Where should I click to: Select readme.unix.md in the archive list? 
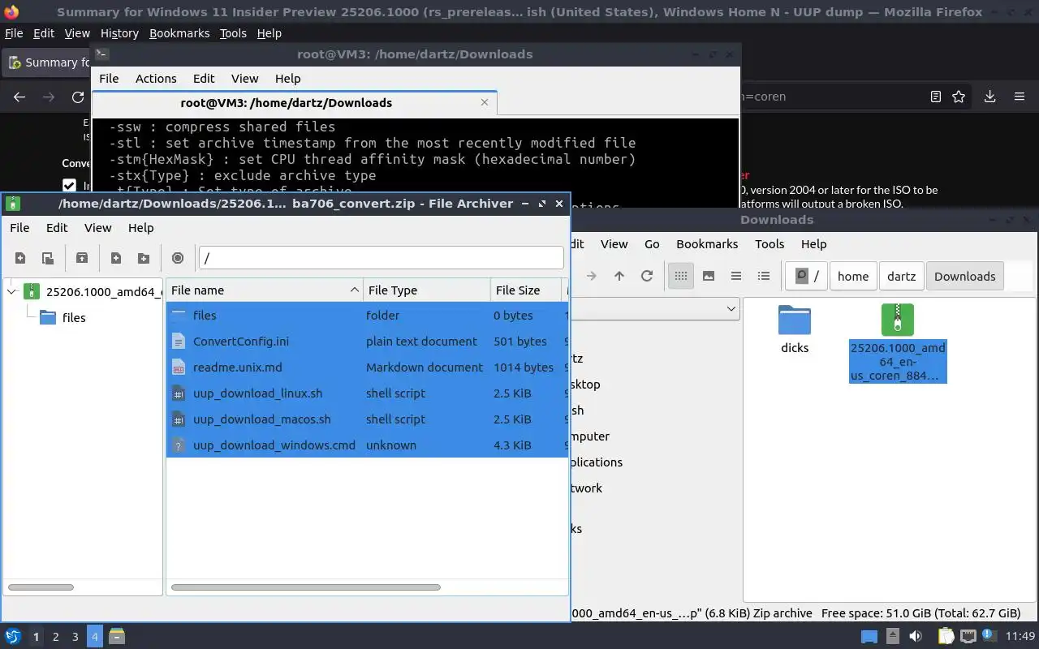(x=367, y=367)
